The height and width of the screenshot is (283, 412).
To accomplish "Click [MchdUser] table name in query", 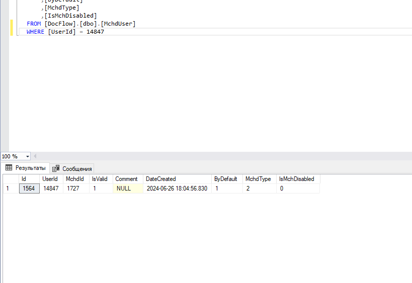I will coord(118,24).
